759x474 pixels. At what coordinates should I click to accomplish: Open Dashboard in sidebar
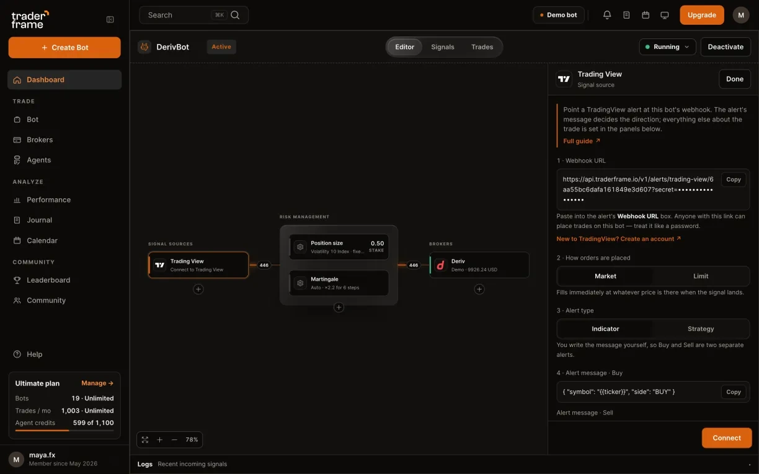coord(64,79)
